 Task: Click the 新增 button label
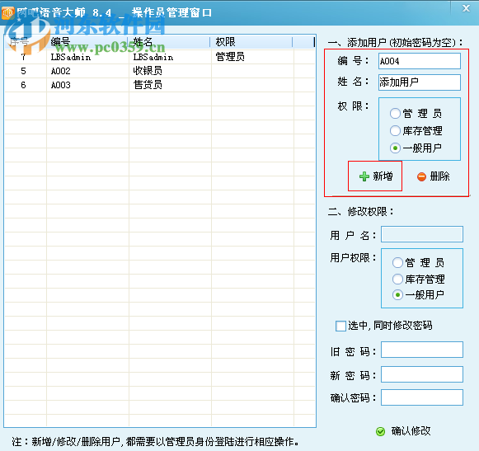click(383, 176)
